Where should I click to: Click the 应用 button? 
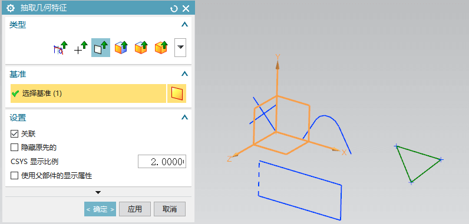pyautogui.click(x=134, y=209)
